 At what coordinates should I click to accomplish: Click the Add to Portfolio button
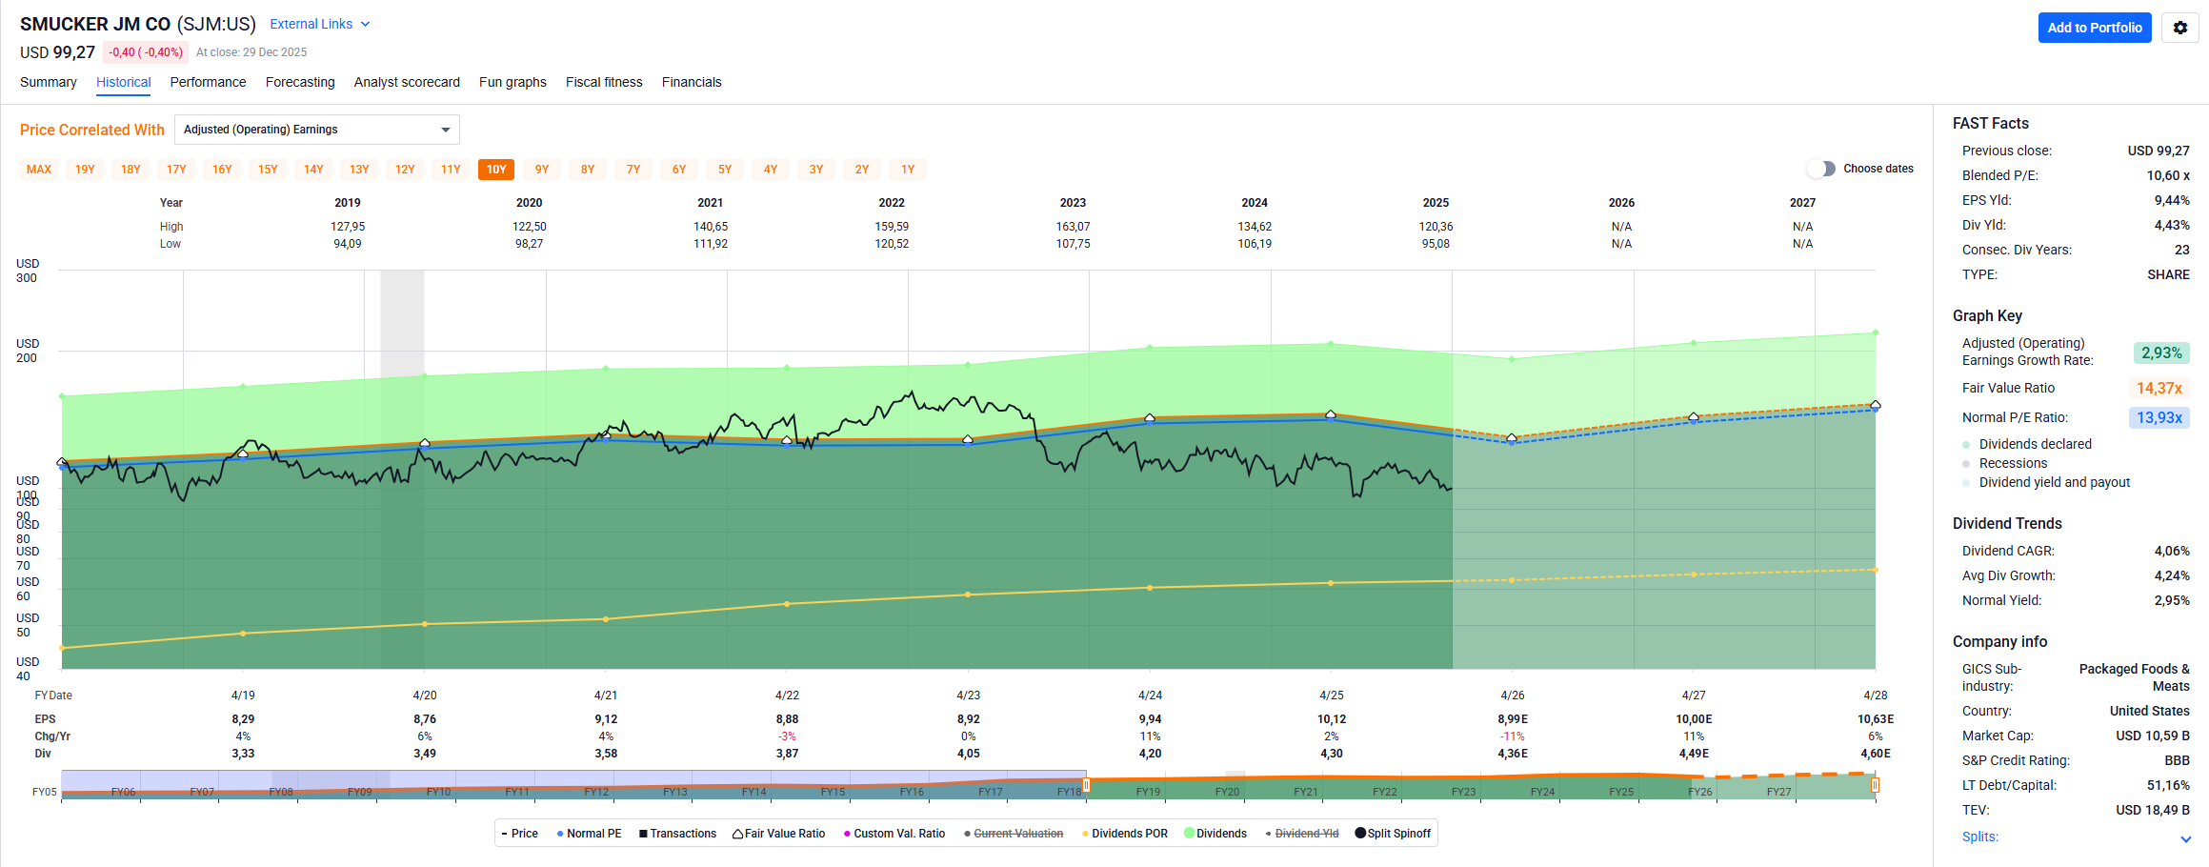[2094, 28]
